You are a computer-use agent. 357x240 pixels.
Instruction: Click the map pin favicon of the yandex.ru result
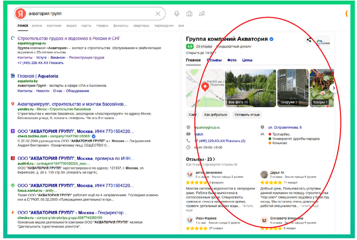coord(12,104)
